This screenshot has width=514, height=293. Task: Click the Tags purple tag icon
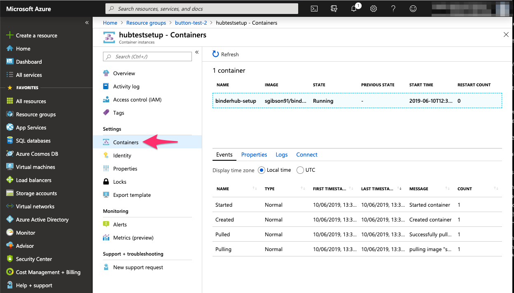106,113
